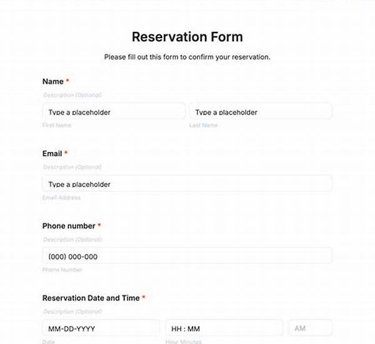Click the Last Name input field
Image resolution: width=375 pixels, height=344 pixels.
[261, 112]
